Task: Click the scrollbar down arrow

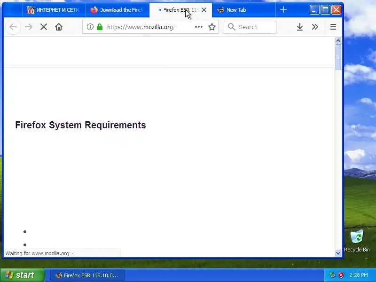Action: (x=338, y=253)
